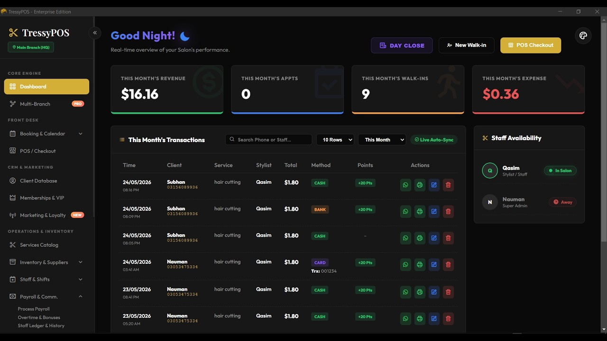
Task: Collapse Payroll & Comm. menu
Action: (x=46, y=296)
